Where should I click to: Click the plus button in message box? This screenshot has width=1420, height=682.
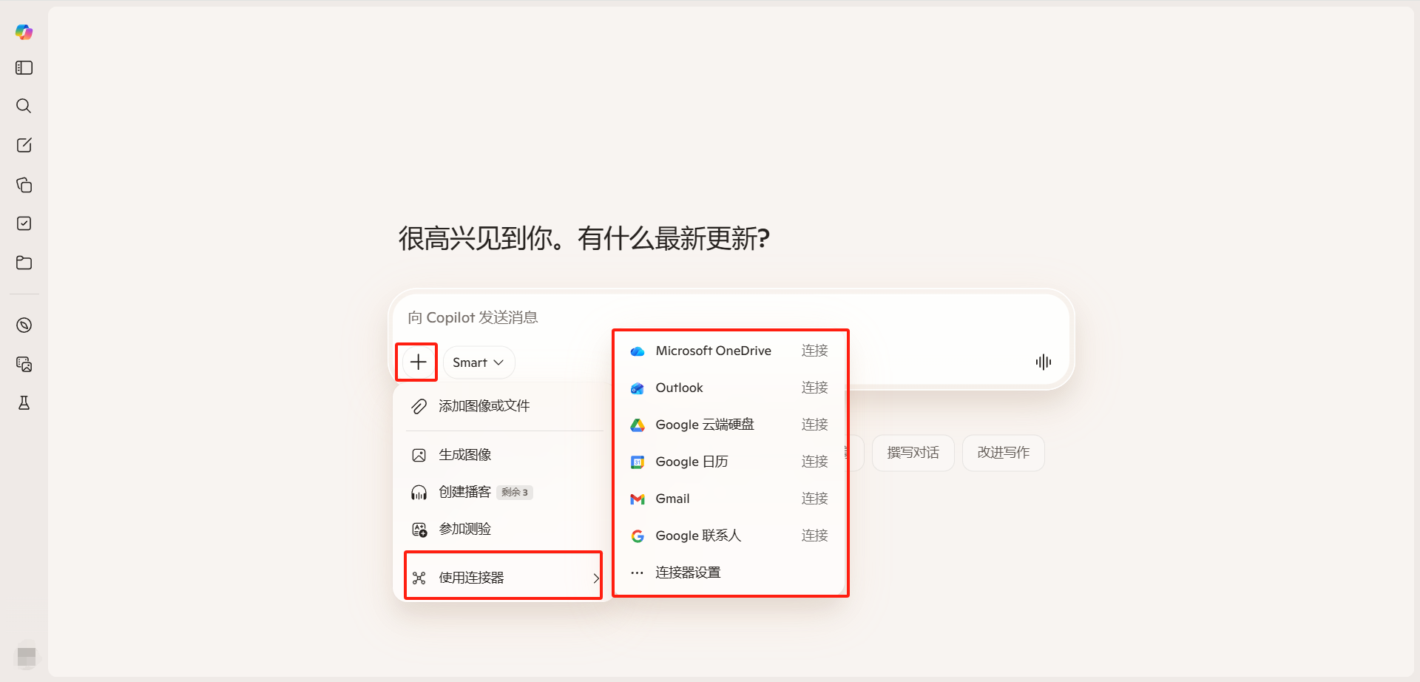point(418,362)
